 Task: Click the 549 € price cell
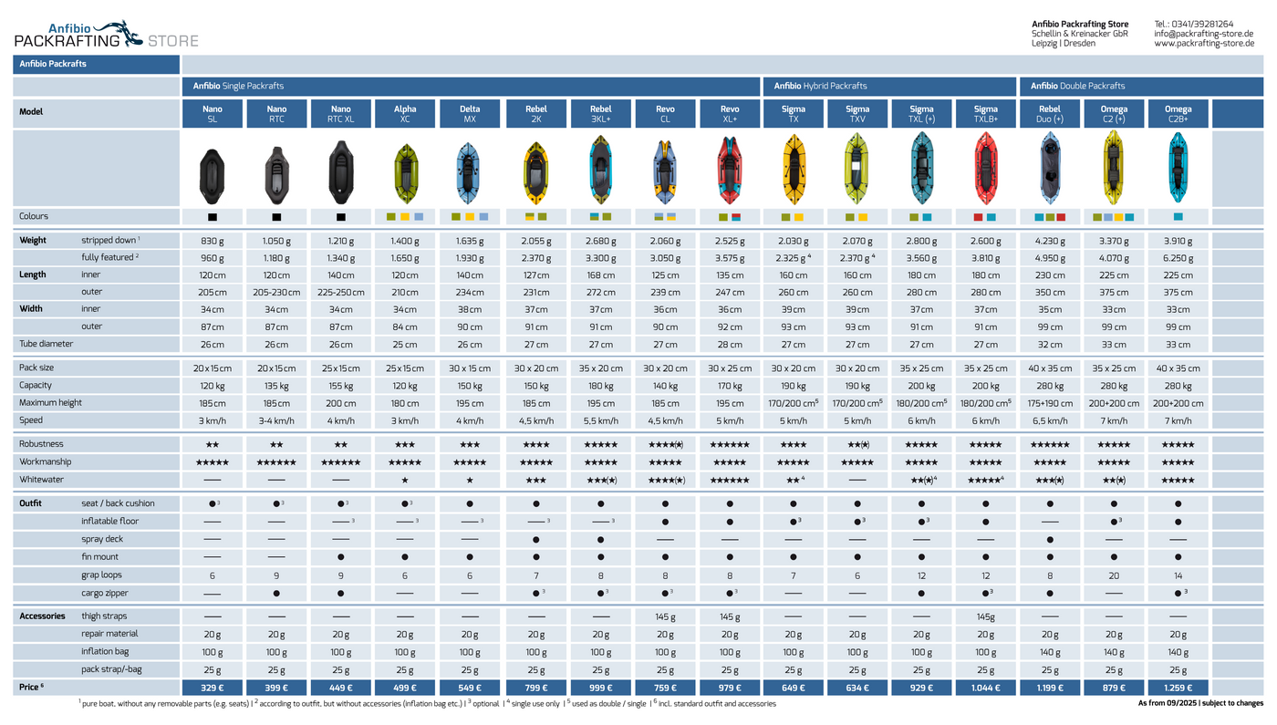click(469, 688)
